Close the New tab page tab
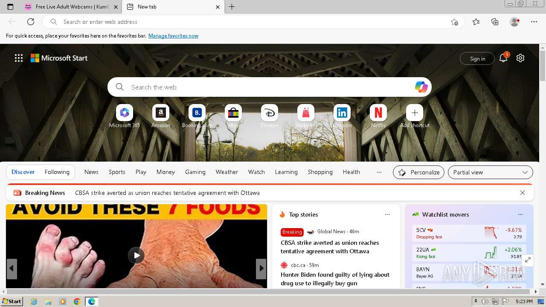The image size is (546, 307). coord(218,7)
